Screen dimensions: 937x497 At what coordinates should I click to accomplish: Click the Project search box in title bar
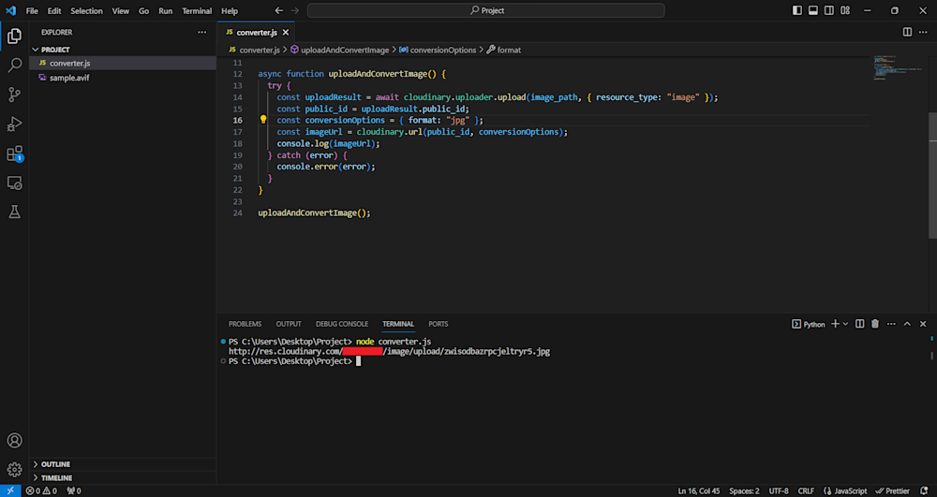point(486,10)
